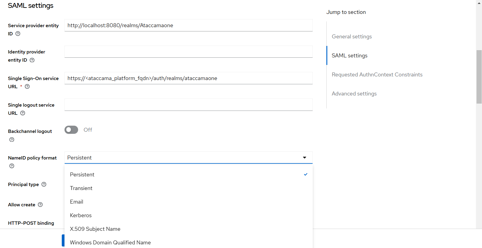Click the page vertical scrollbar thumb
482x248 pixels.
(479, 77)
